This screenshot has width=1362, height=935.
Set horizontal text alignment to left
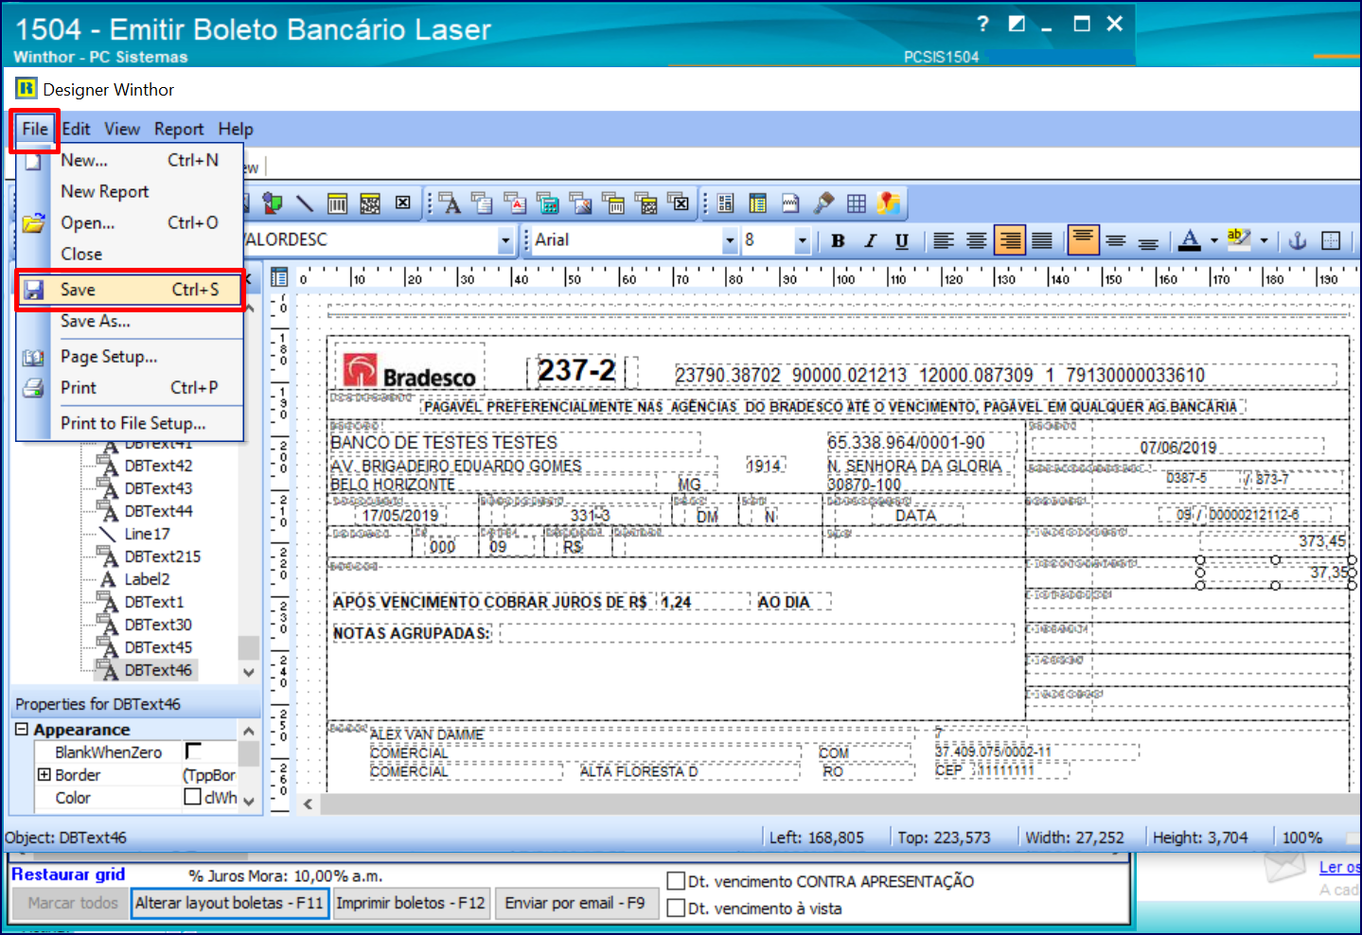pyautogui.click(x=944, y=240)
